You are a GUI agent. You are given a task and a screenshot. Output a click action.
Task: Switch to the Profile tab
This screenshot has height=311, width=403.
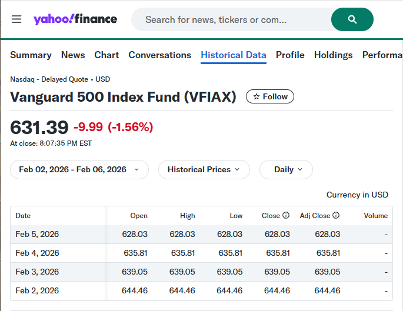tap(290, 55)
